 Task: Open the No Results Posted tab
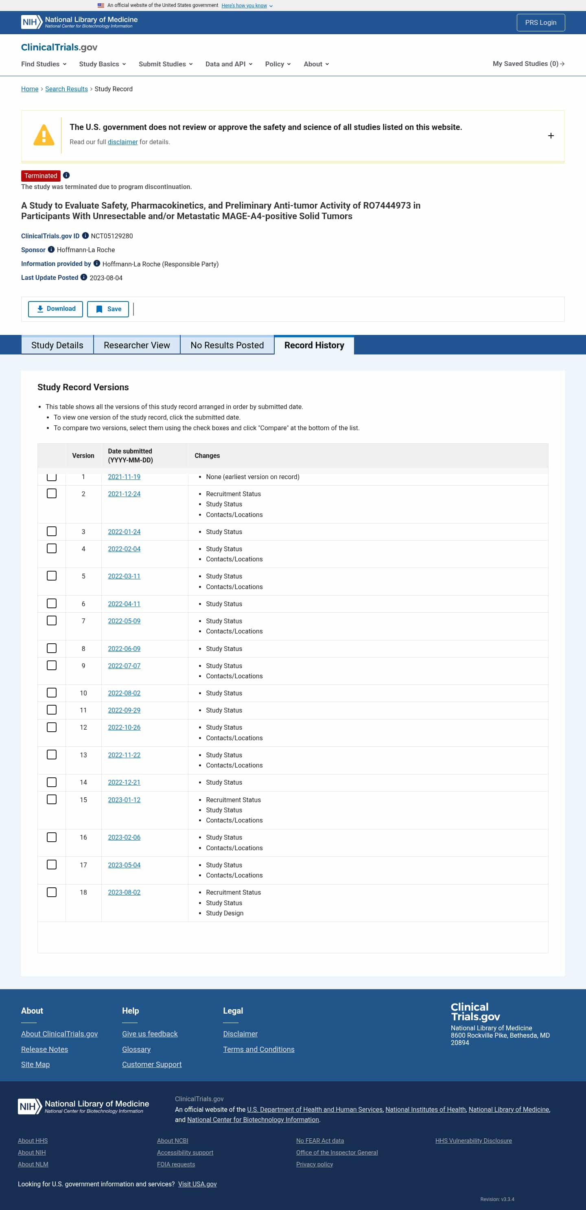click(227, 345)
